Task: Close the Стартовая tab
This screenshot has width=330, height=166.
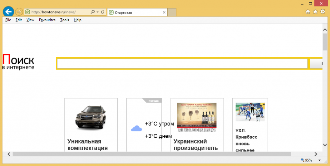Action: tap(164, 13)
